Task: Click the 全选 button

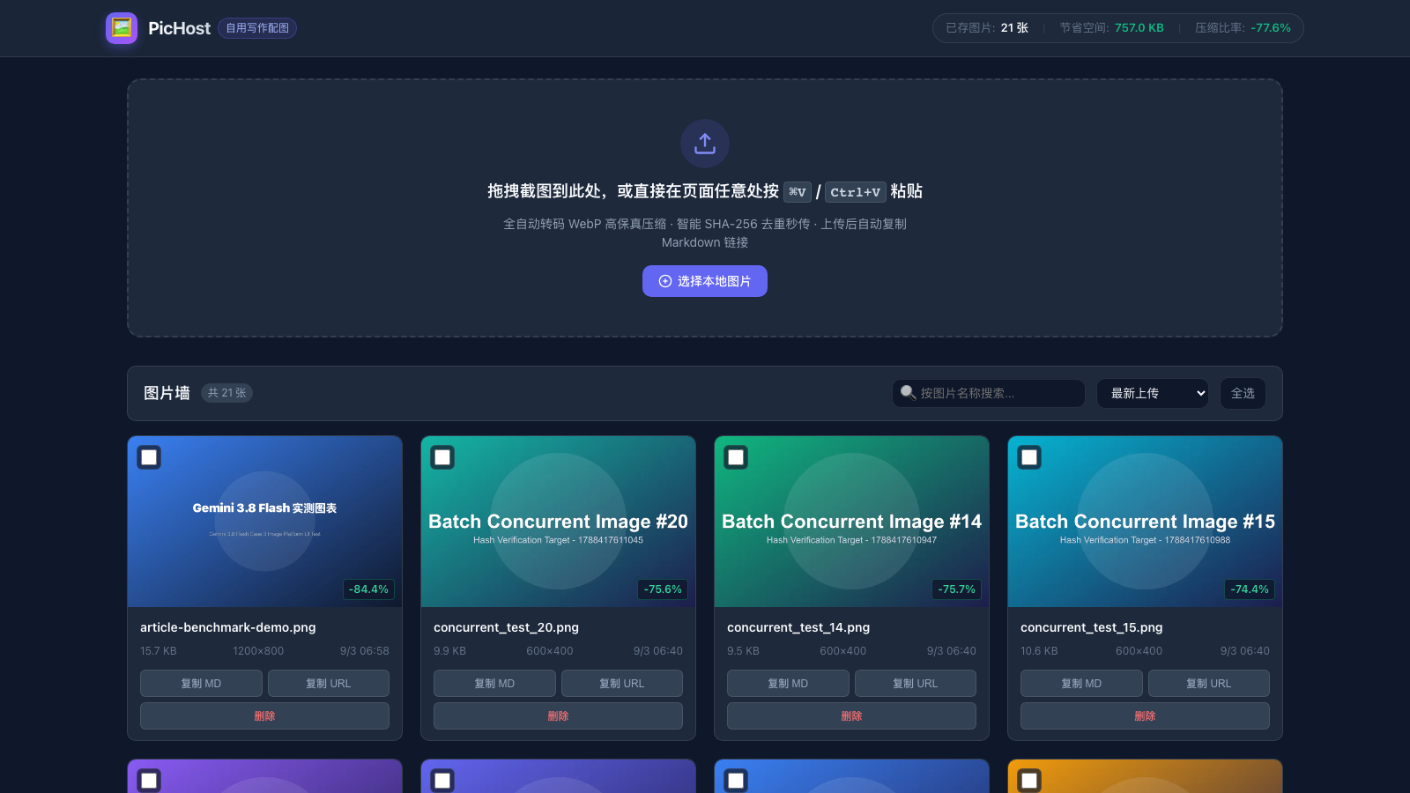Action: (x=1243, y=393)
